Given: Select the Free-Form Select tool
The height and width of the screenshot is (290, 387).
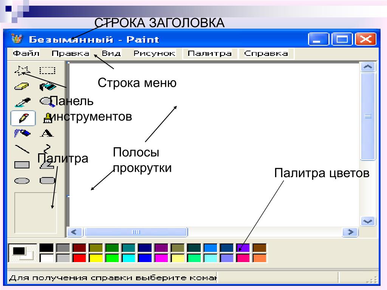Looking at the screenshot, I should tap(22, 71).
